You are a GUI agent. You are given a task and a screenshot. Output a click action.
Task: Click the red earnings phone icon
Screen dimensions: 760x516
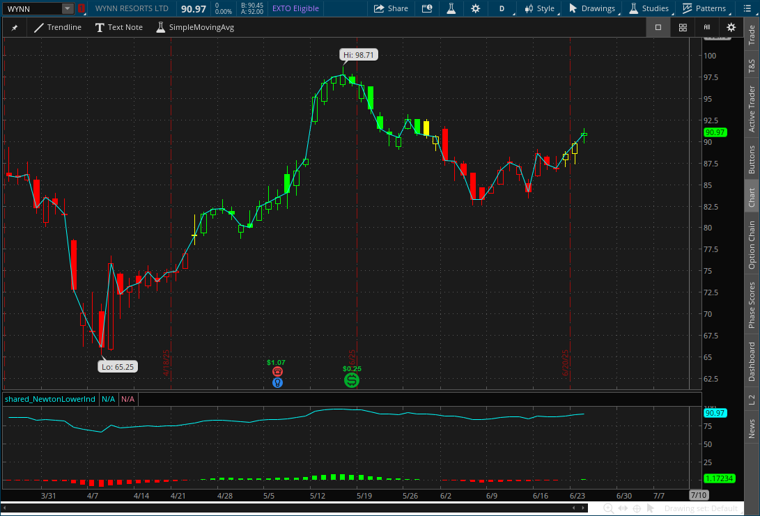(x=277, y=372)
